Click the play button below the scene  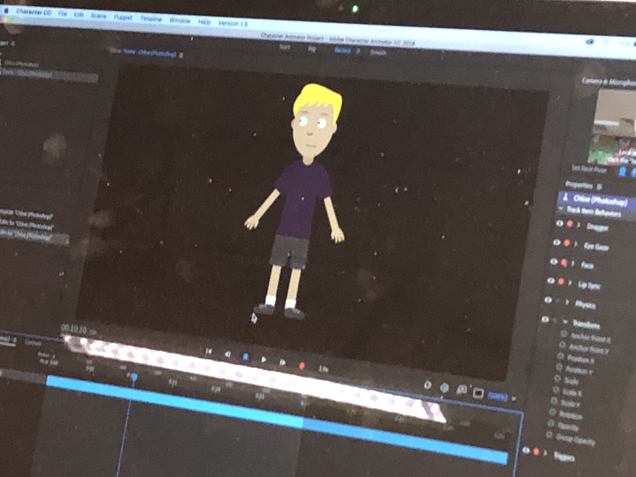click(263, 359)
